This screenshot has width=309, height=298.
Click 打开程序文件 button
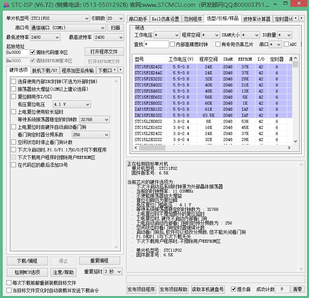tap(104, 52)
